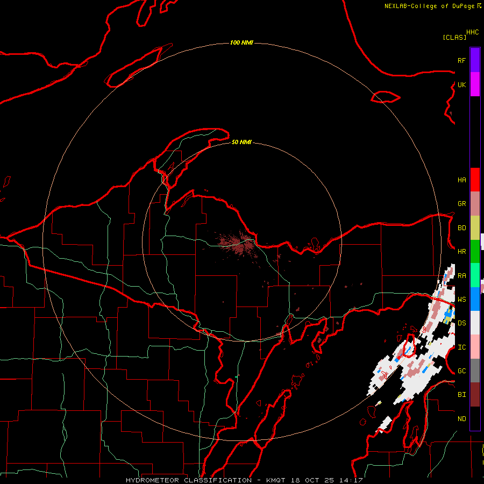Click the "50 NMI" range ring label
The width and height of the screenshot is (484, 484).
(241, 142)
